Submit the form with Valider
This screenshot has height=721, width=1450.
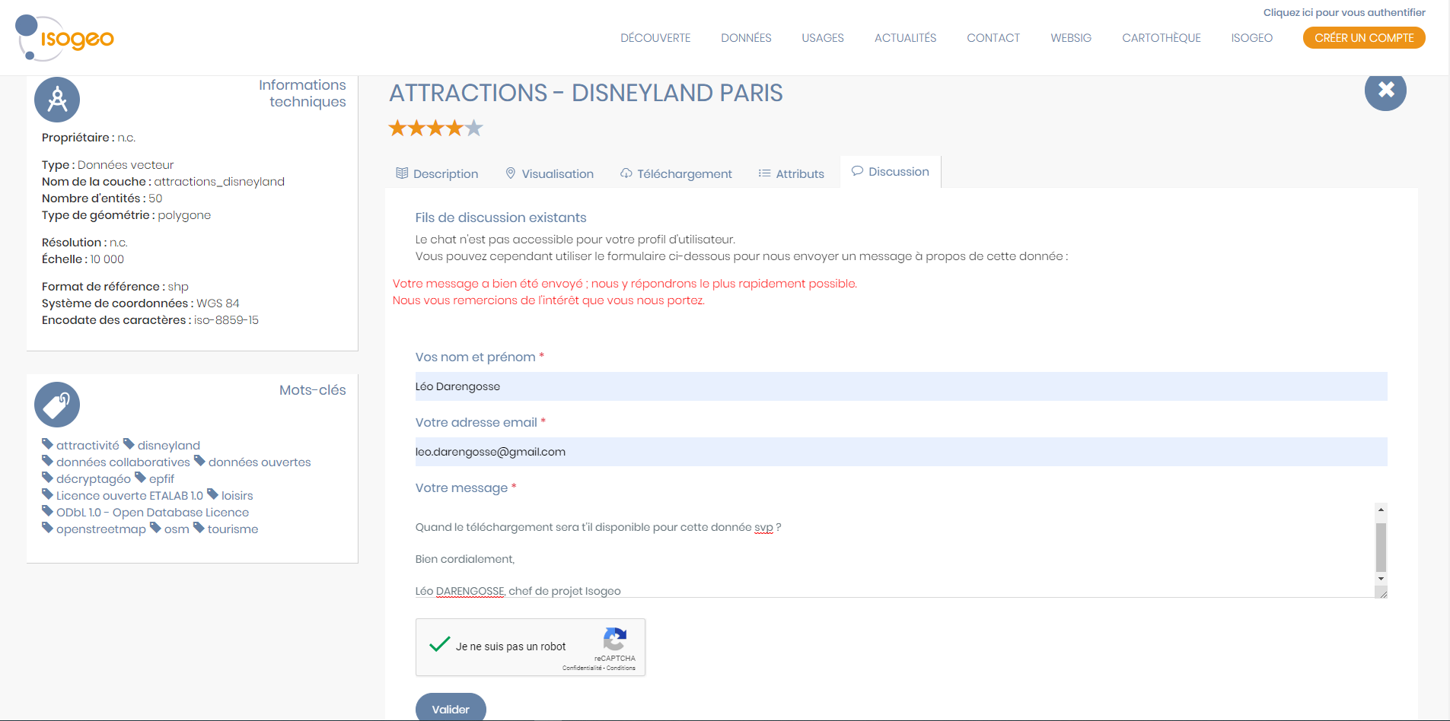451,707
